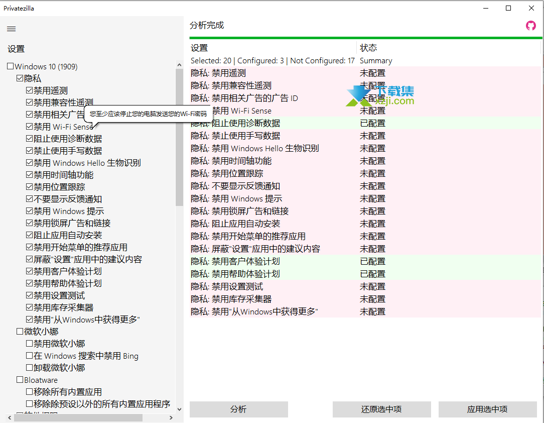The width and height of the screenshot is (544, 423).
Task: Select the 隐私: 禁用锁屏广告和链接 result row
Action: click(365, 211)
